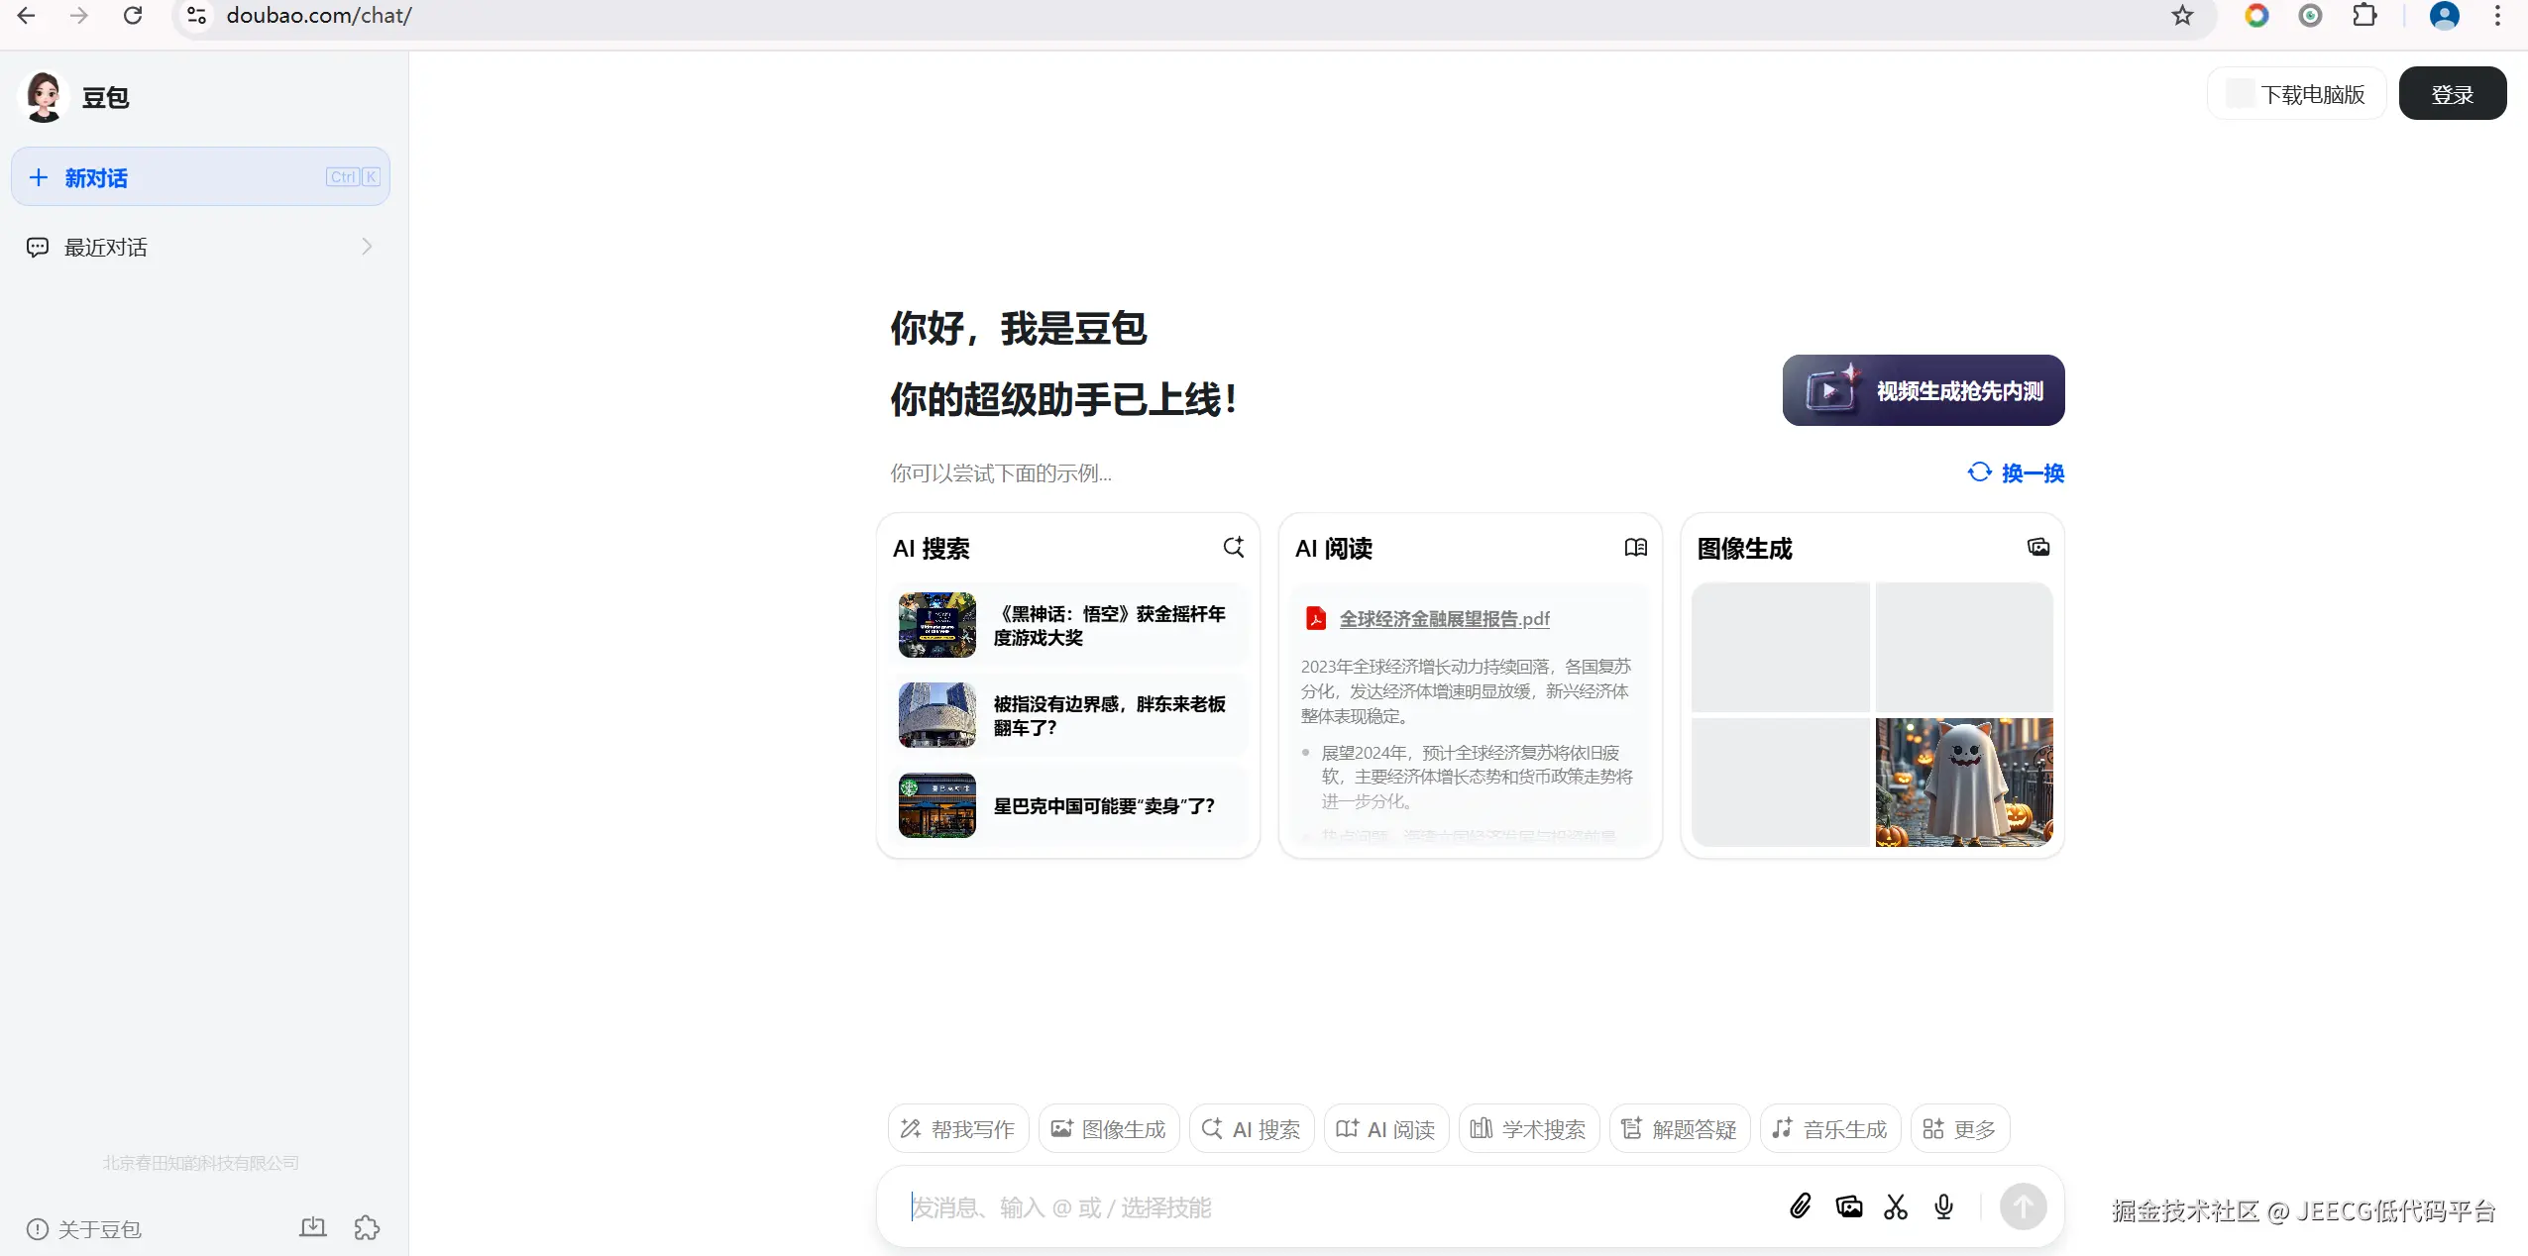Open Chrome's three-dot menu
This screenshot has height=1256, width=2528.
pos(2497,16)
